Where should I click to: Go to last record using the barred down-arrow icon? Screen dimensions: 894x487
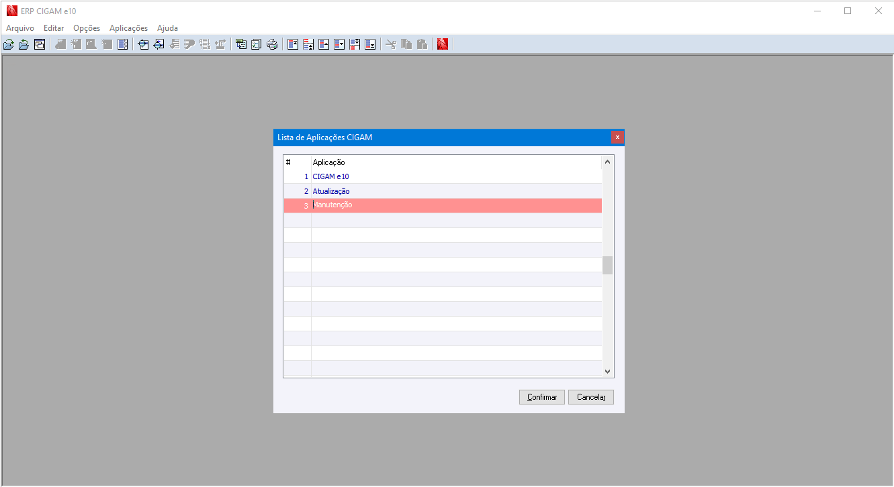pos(371,44)
